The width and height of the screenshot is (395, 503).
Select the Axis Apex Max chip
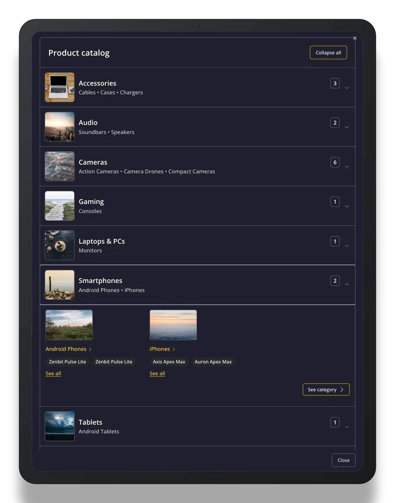169,362
